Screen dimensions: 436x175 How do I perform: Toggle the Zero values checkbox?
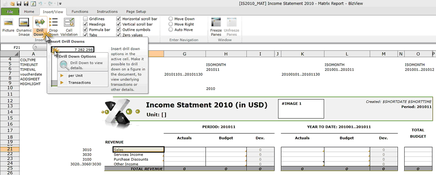(x=119, y=35)
